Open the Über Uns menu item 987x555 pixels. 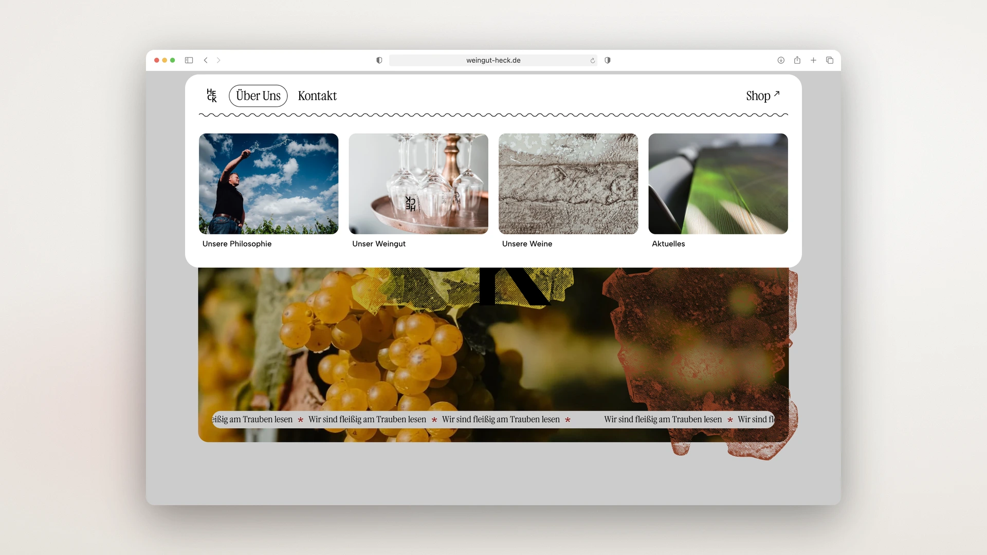coord(258,96)
